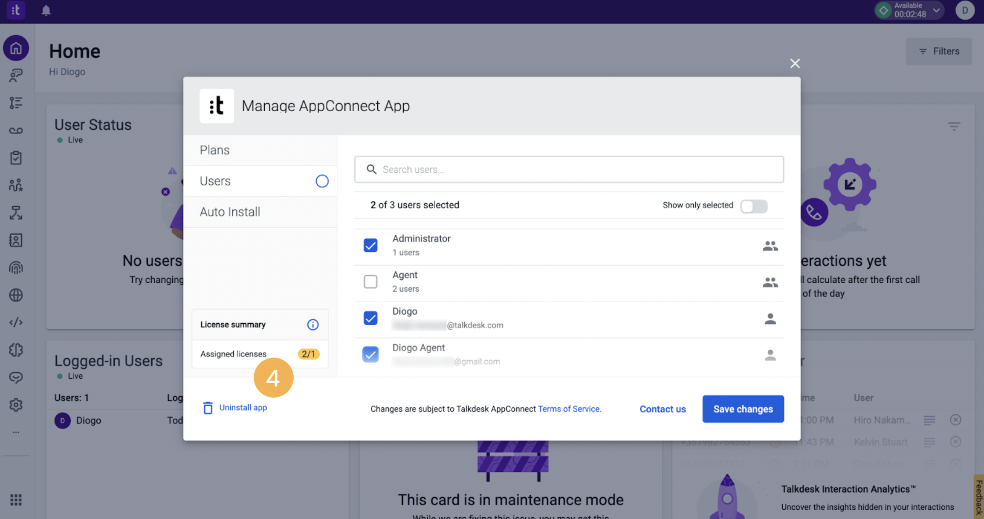Open the app launcher grid icon
This screenshot has height=519, width=984.
(16, 500)
